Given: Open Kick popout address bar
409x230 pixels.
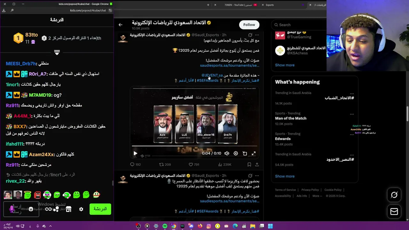Looking at the screenshot, I should click(x=88, y=11).
